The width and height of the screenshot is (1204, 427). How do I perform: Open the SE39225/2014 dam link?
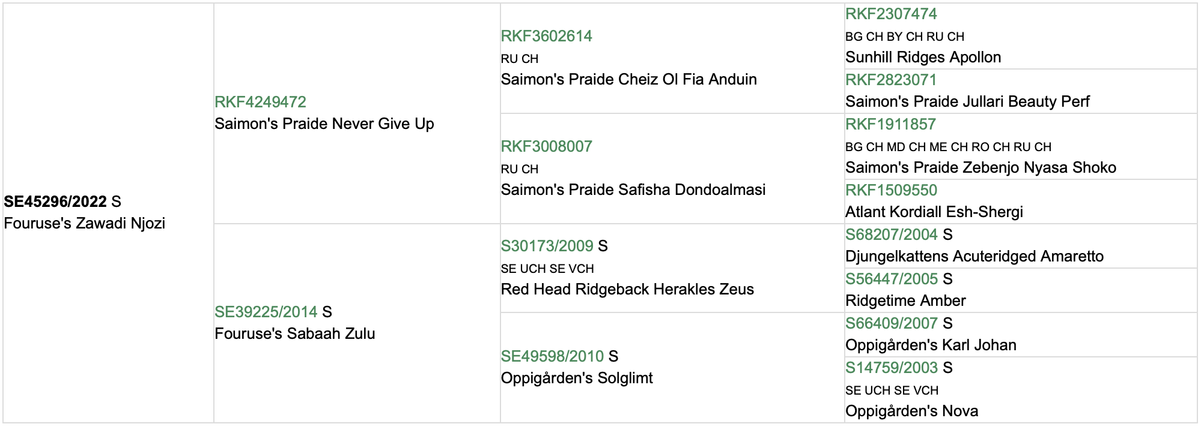coord(266,312)
